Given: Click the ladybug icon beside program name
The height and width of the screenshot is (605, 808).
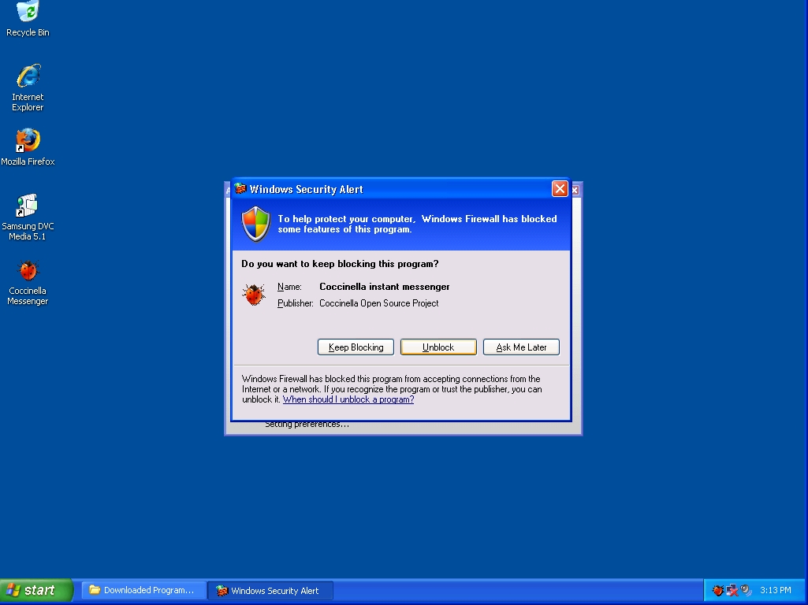Looking at the screenshot, I should click(x=254, y=295).
